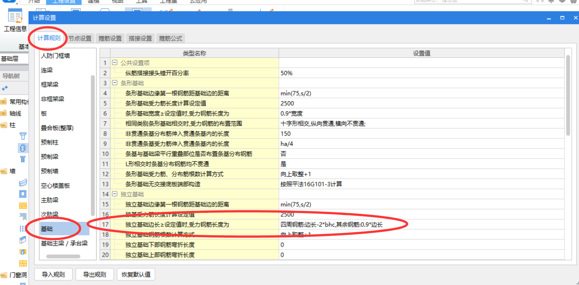
Task: Select the 砌体柱 icon, last under 柱
Action: [x=23, y=159]
